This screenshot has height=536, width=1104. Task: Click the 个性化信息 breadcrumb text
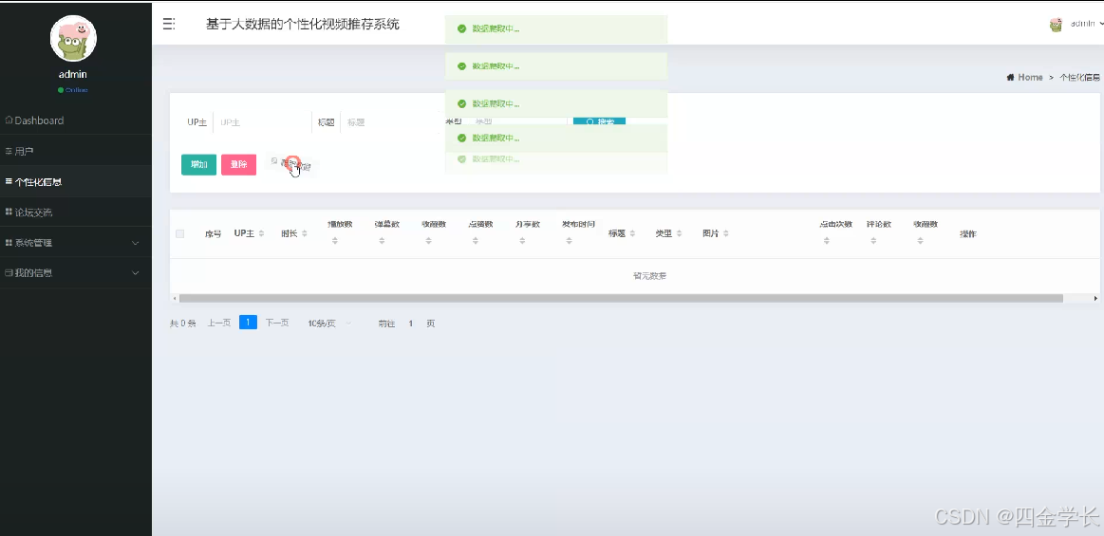pos(1080,78)
